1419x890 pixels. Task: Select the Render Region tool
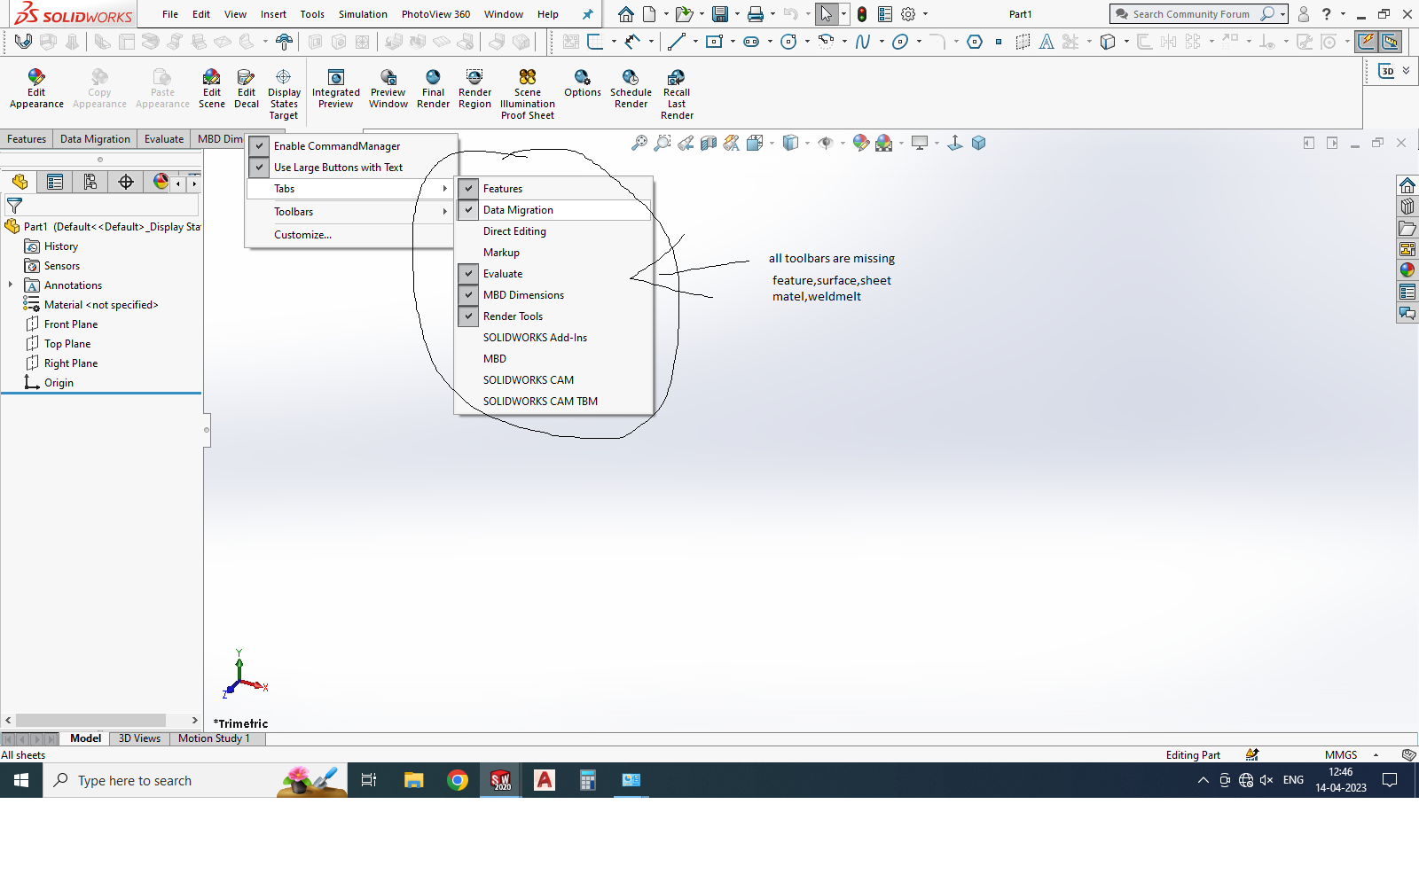(474, 89)
